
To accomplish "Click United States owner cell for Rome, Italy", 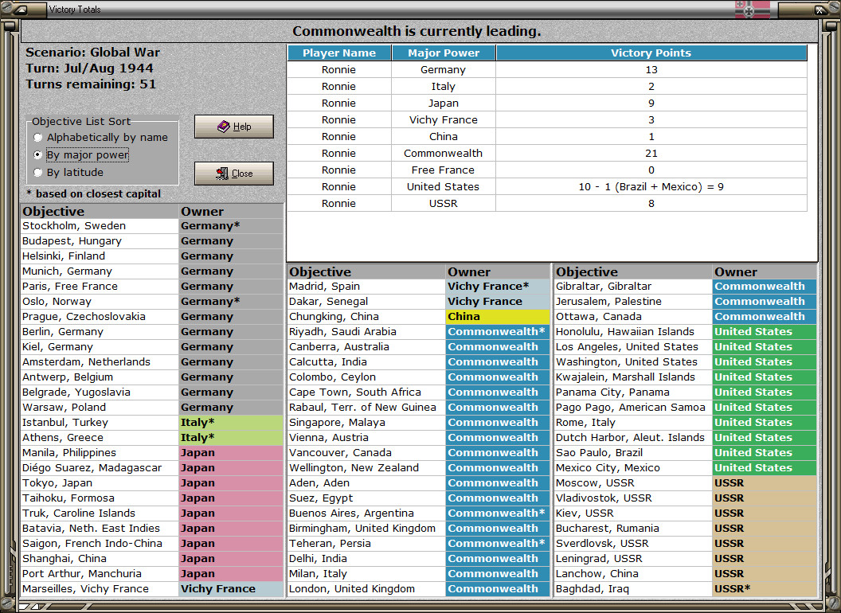I will 765,423.
